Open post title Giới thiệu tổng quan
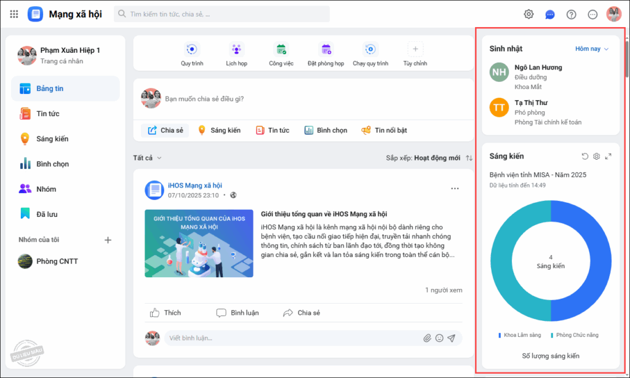Image resolution: width=630 pixels, height=378 pixels. (324, 215)
